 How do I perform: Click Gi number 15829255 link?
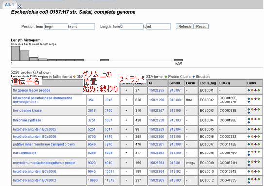[x=157, y=90]
